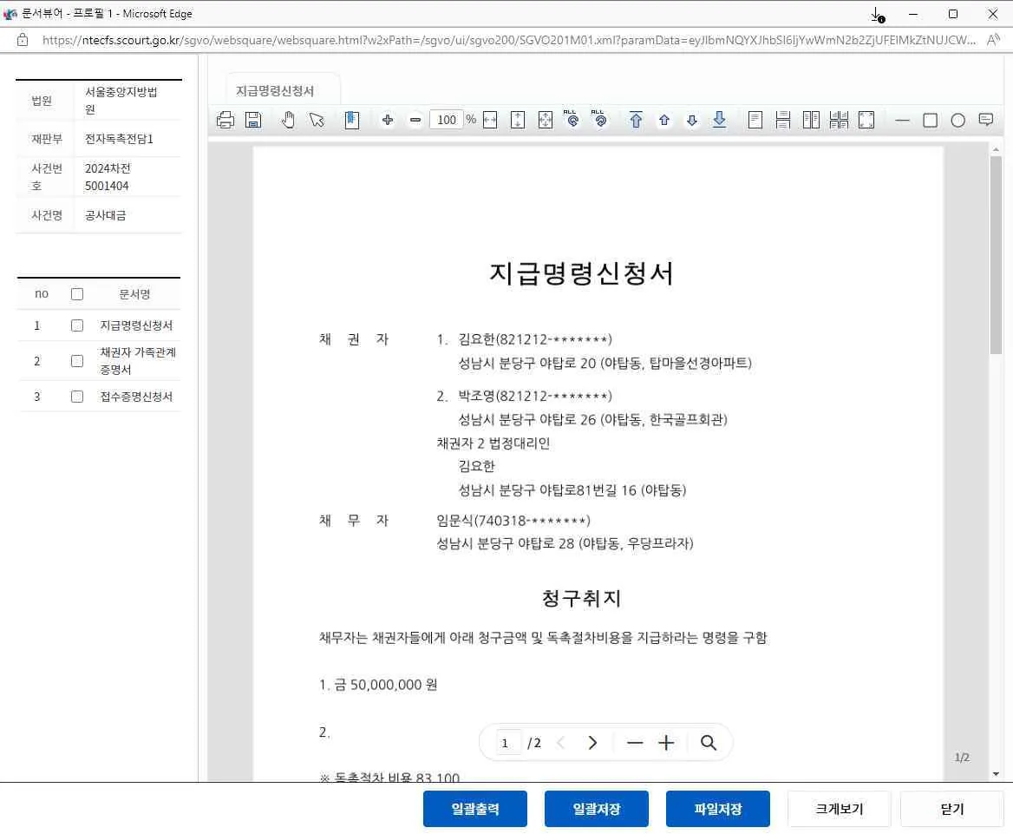Fit whole page icon

click(546, 120)
